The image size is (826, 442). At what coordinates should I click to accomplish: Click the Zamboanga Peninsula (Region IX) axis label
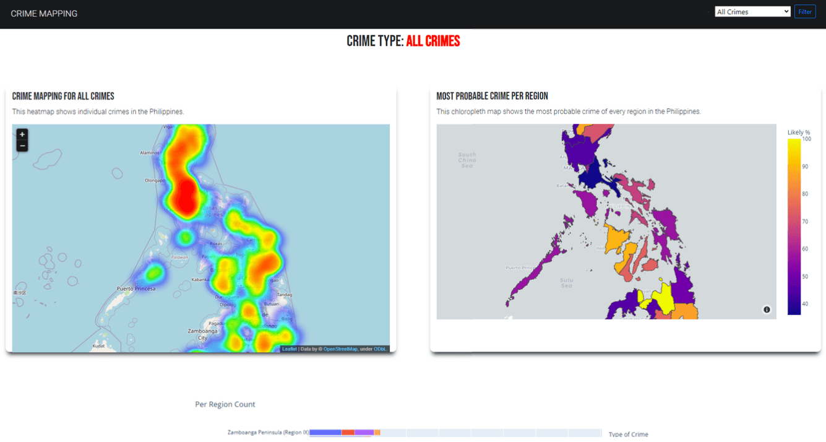click(x=267, y=432)
